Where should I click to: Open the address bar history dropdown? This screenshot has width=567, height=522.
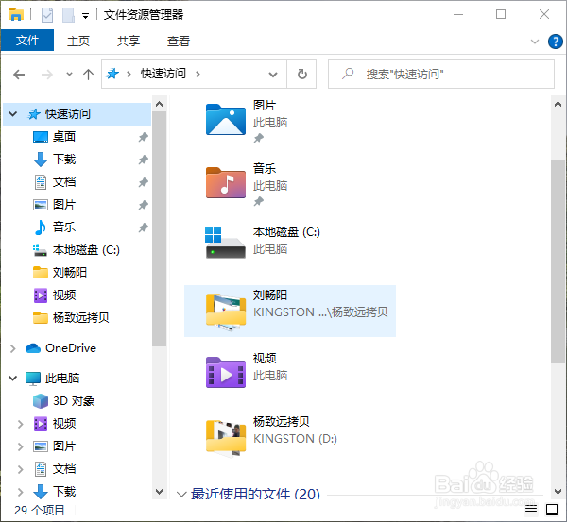273,75
